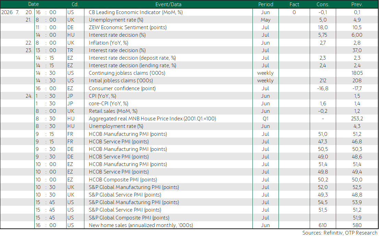The width and height of the screenshot is (379, 237).
Task: Select the EZ Consumer confidence row
Action: pos(189,88)
